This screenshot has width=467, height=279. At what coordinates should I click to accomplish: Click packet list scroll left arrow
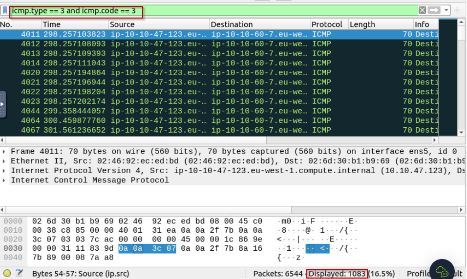[x=2, y=140]
